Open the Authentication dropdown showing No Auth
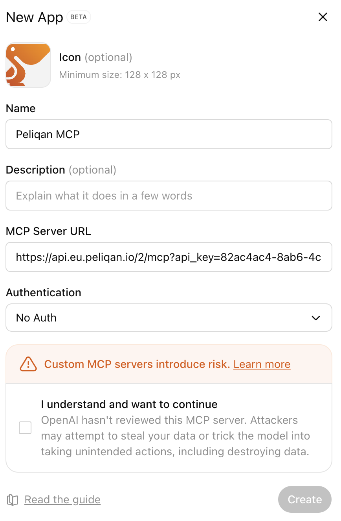The image size is (341, 521). click(x=169, y=318)
